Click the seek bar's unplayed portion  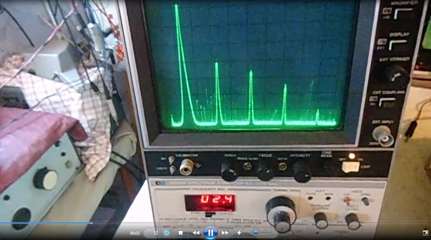click(245, 223)
